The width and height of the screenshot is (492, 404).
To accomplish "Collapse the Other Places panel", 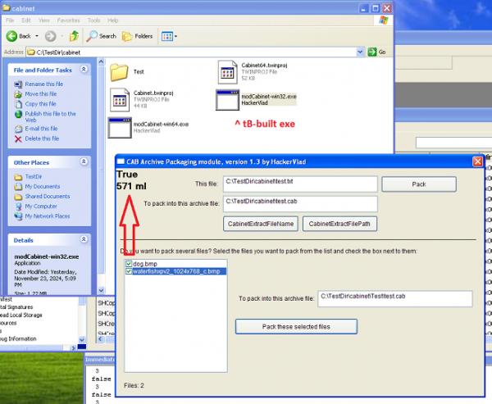I will 84,161.
